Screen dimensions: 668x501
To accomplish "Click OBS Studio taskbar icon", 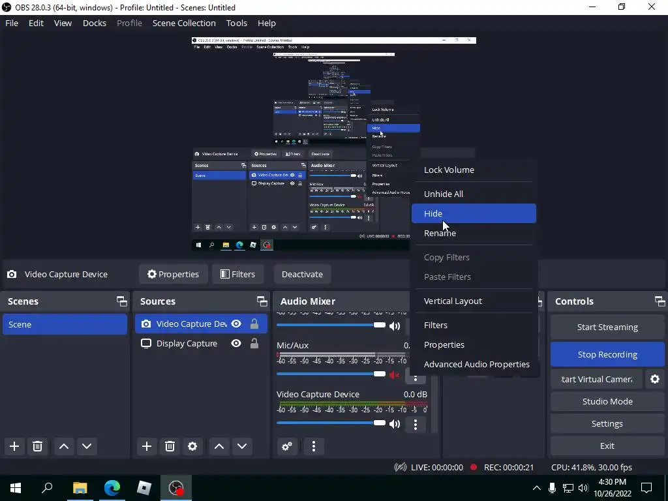I will click(x=176, y=487).
